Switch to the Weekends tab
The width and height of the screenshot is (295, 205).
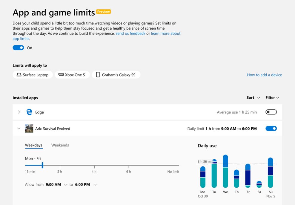point(60,145)
